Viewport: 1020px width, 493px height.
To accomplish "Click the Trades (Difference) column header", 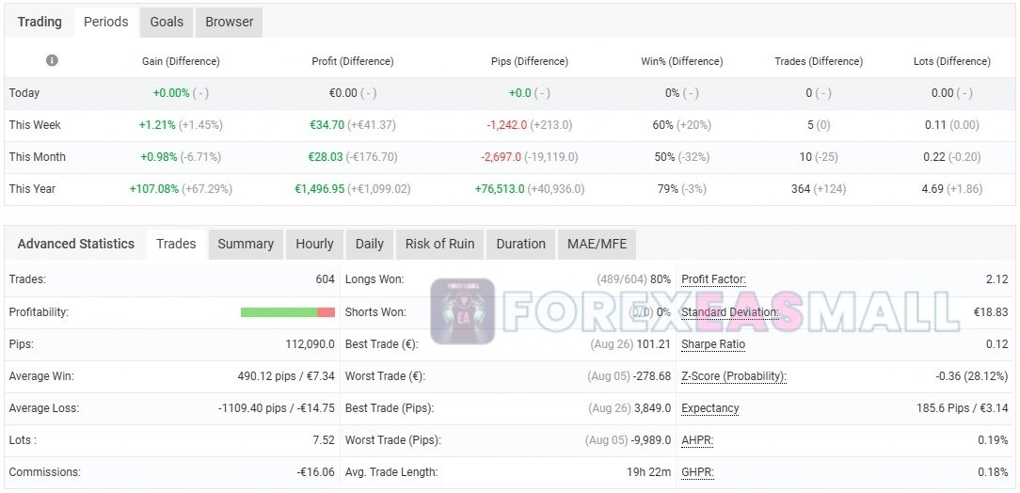I will click(x=819, y=61).
